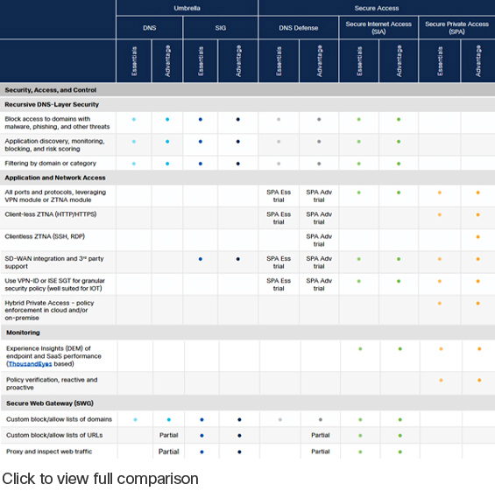Click 'Partial' under DNS Defense Advantage in Custom URLs row
Image resolution: width=495 pixels, height=498 pixels.
coord(321,435)
